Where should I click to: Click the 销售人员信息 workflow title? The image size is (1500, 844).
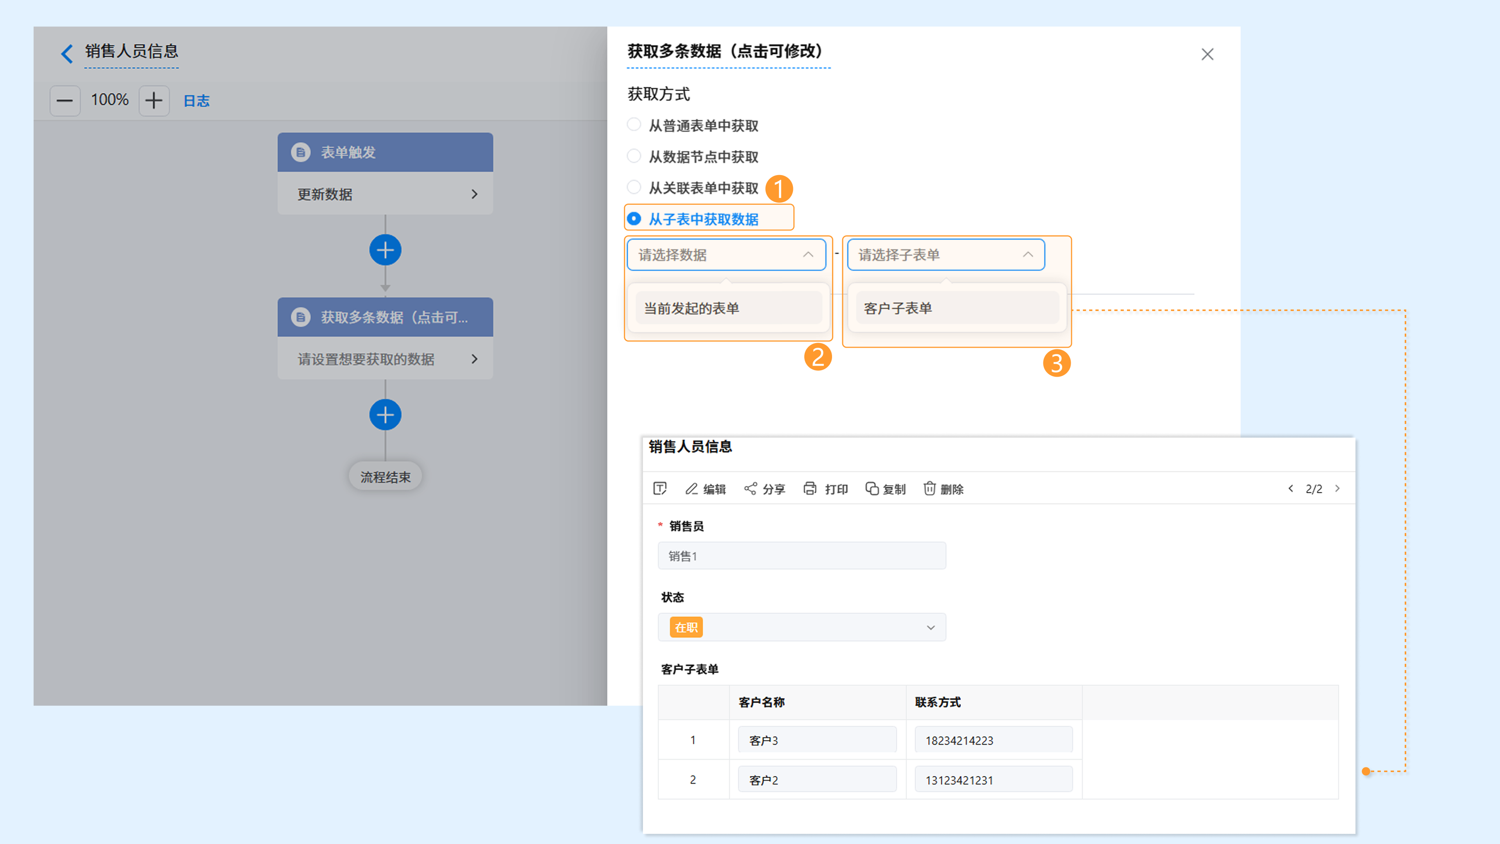(x=132, y=51)
